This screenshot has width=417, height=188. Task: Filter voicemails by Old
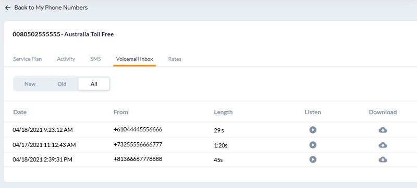click(62, 84)
